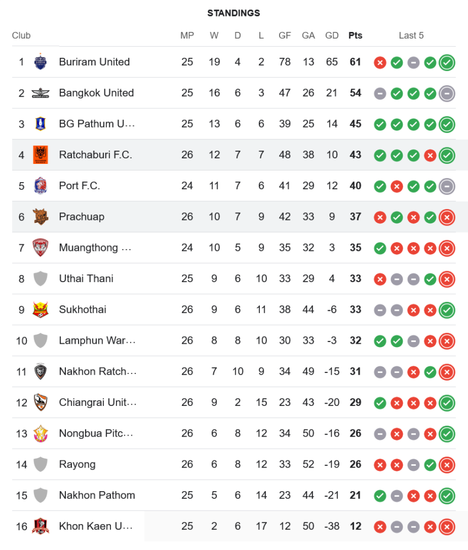The height and width of the screenshot is (550, 468).
Task: Click the Pts column header
Action: tap(355, 36)
